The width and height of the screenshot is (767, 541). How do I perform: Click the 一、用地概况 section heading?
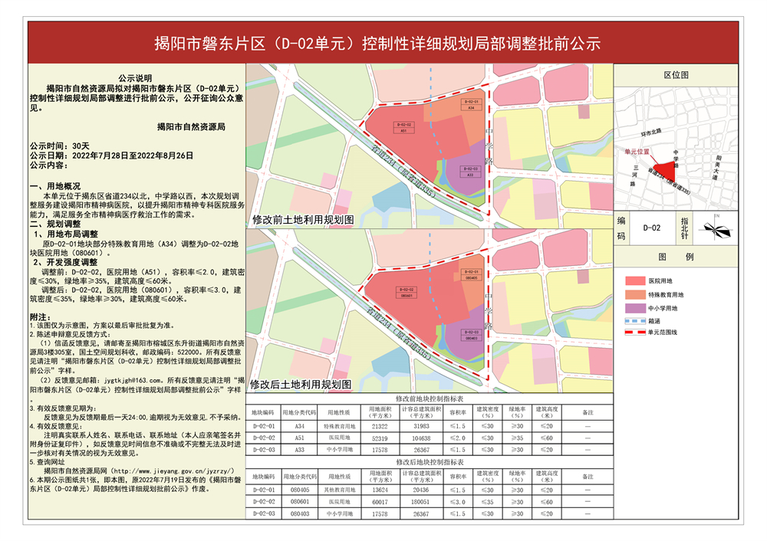55,186
